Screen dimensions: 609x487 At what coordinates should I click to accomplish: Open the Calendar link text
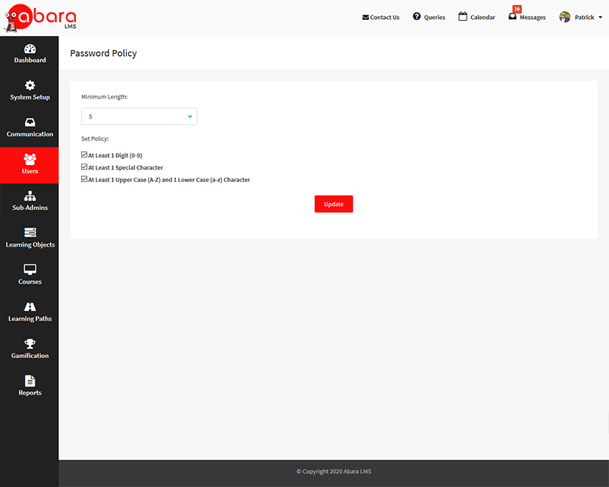tap(483, 18)
